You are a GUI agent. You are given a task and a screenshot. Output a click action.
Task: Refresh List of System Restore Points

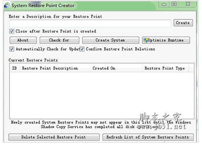click(x=148, y=137)
